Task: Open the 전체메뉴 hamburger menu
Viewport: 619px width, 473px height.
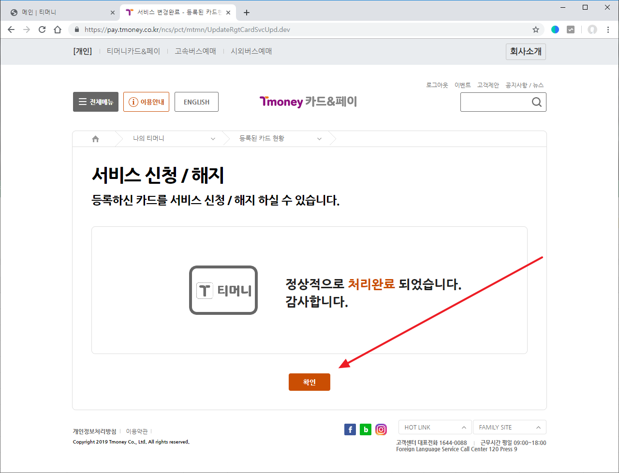Action: [96, 102]
